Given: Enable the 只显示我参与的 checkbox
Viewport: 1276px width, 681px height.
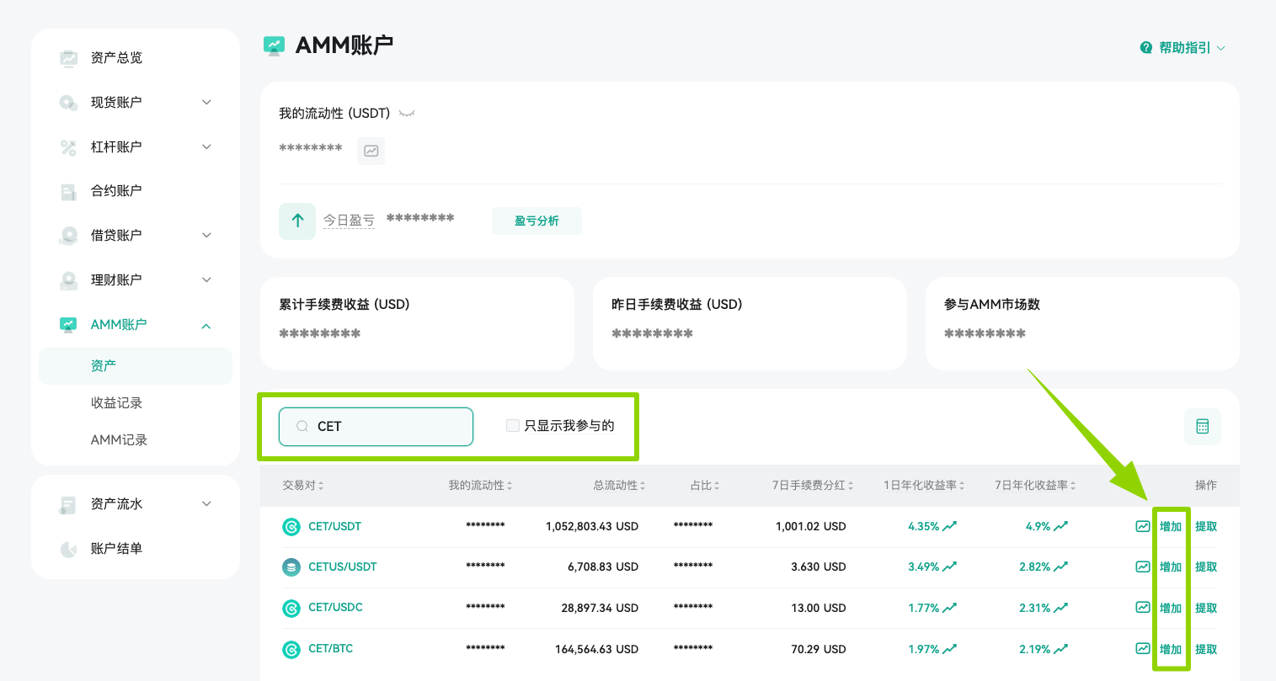Looking at the screenshot, I should click(513, 425).
